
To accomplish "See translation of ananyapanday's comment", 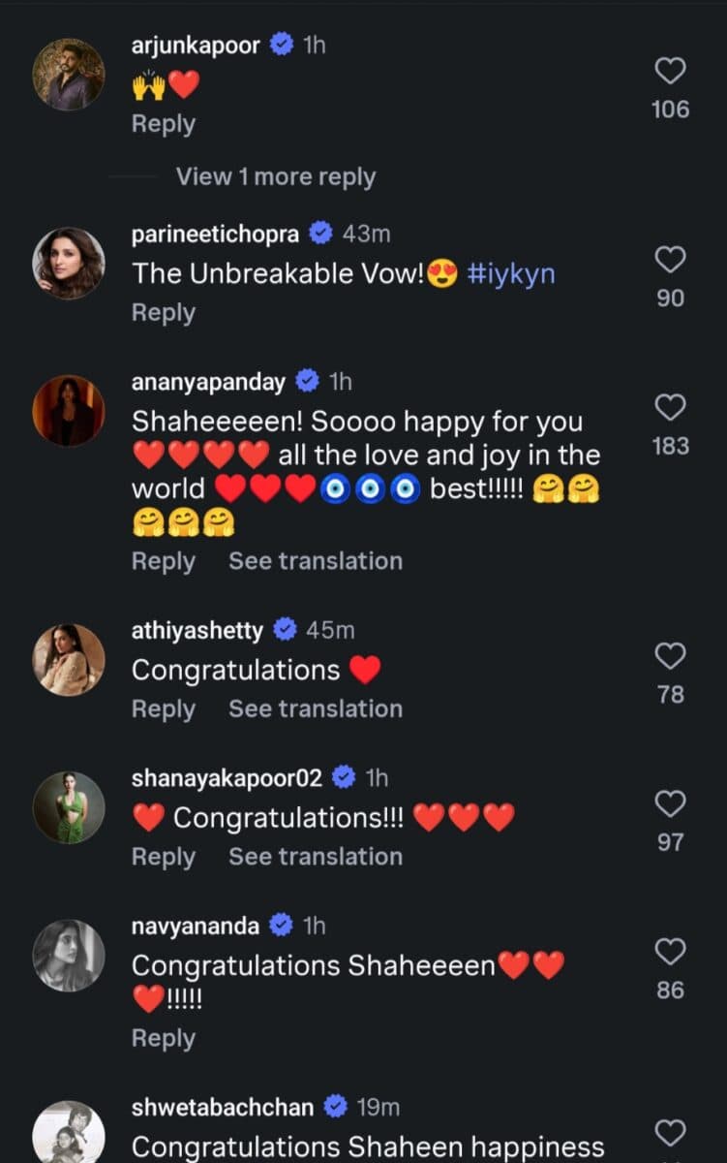I will click(x=315, y=561).
